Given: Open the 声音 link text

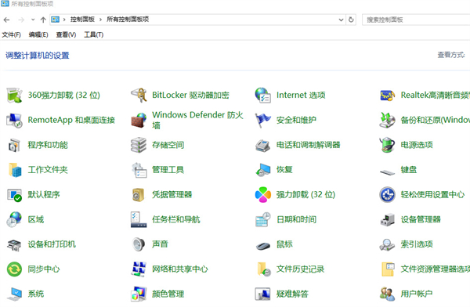Looking at the screenshot, I should click(x=160, y=244).
